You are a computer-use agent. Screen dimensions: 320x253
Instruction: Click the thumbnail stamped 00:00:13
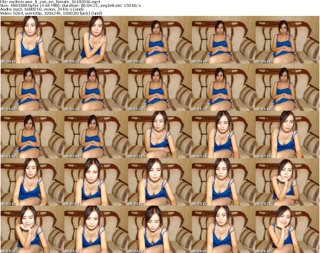coord(32,40)
